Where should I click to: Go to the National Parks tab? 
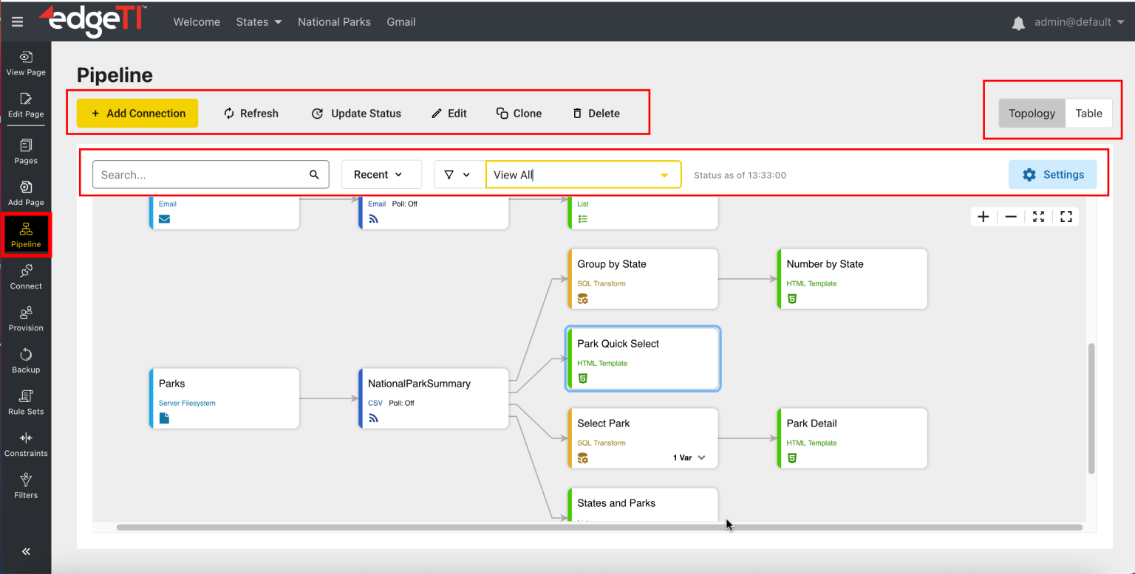point(334,22)
